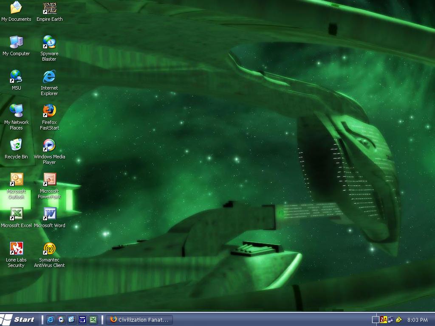Launch Word from the Quick Launch bar
Viewport: 435px width, 326px height.
pyautogui.click(x=82, y=320)
